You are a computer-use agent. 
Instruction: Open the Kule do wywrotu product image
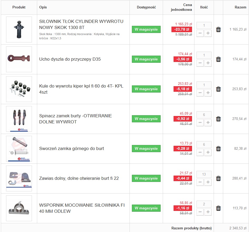pyautogui.click(x=19, y=89)
